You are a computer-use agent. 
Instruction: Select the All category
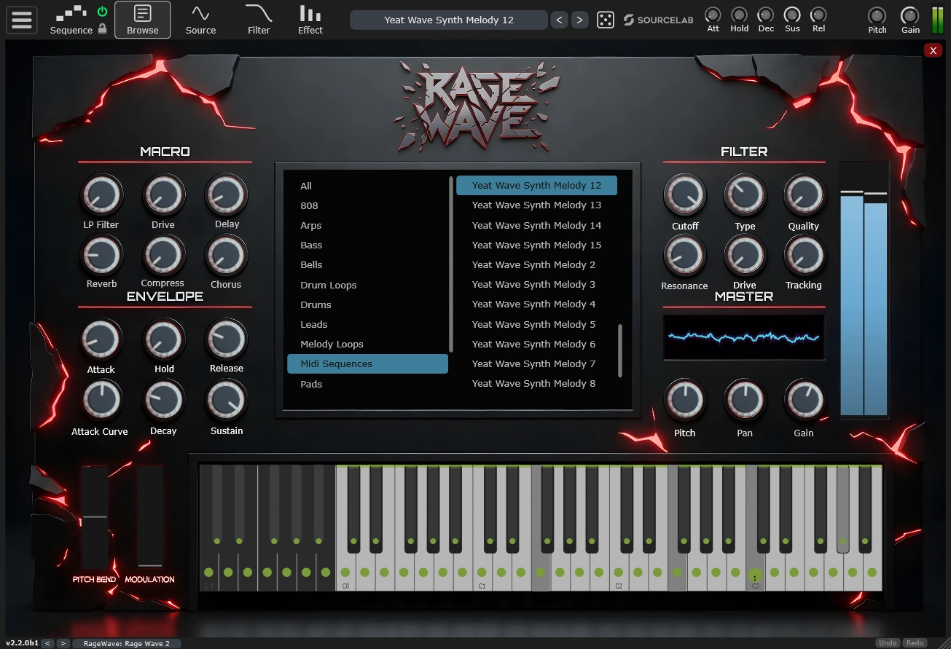367,186
